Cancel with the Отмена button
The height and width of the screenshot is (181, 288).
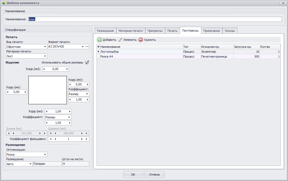[155, 175]
